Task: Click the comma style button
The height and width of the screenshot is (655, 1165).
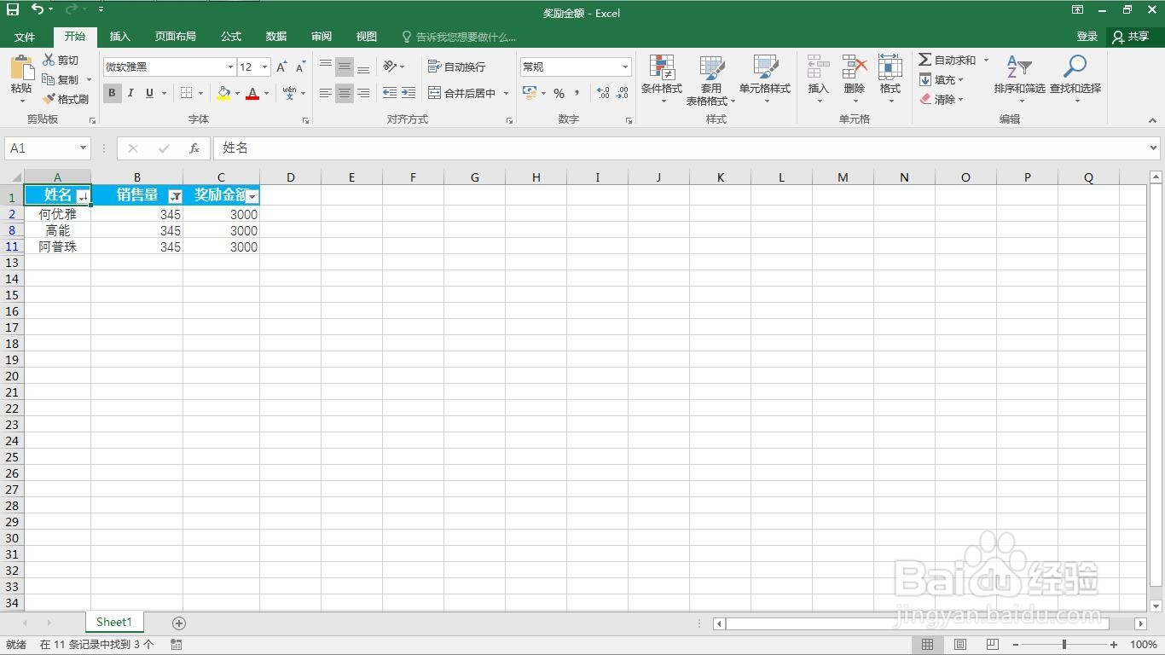Action: [577, 93]
